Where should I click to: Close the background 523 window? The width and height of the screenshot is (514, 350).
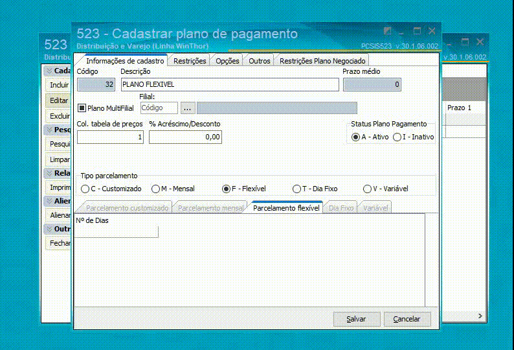[480, 41]
